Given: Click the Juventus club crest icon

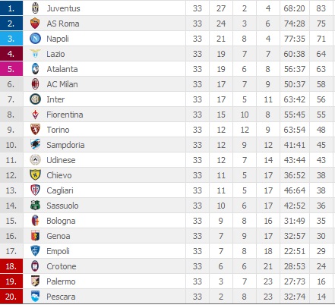Looking at the screenshot, I should click(x=35, y=8).
